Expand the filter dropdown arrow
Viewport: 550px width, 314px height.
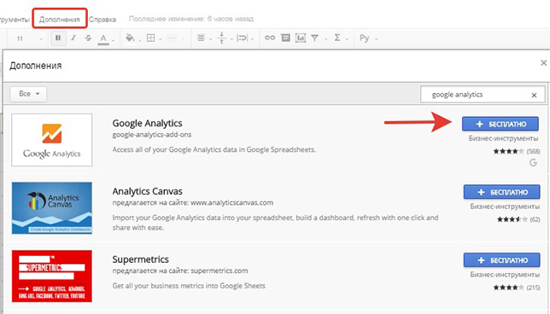coord(326,39)
